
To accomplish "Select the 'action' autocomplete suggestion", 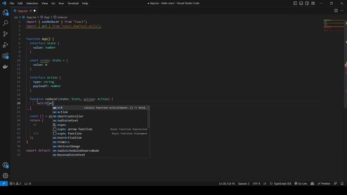I will coord(100,112).
